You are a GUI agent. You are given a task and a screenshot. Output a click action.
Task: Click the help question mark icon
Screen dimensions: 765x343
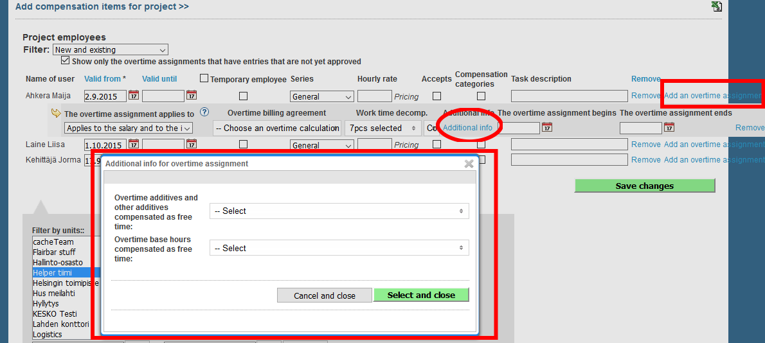204,112
